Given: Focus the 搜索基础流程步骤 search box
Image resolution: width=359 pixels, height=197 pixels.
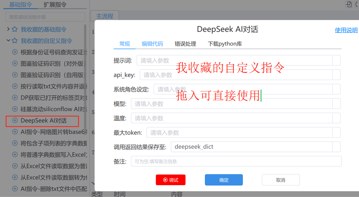Looking at the screenshot, I should (x=45, y=17).
